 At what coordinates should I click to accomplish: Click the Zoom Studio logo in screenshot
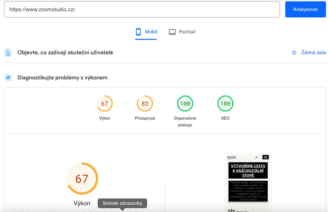231,157
